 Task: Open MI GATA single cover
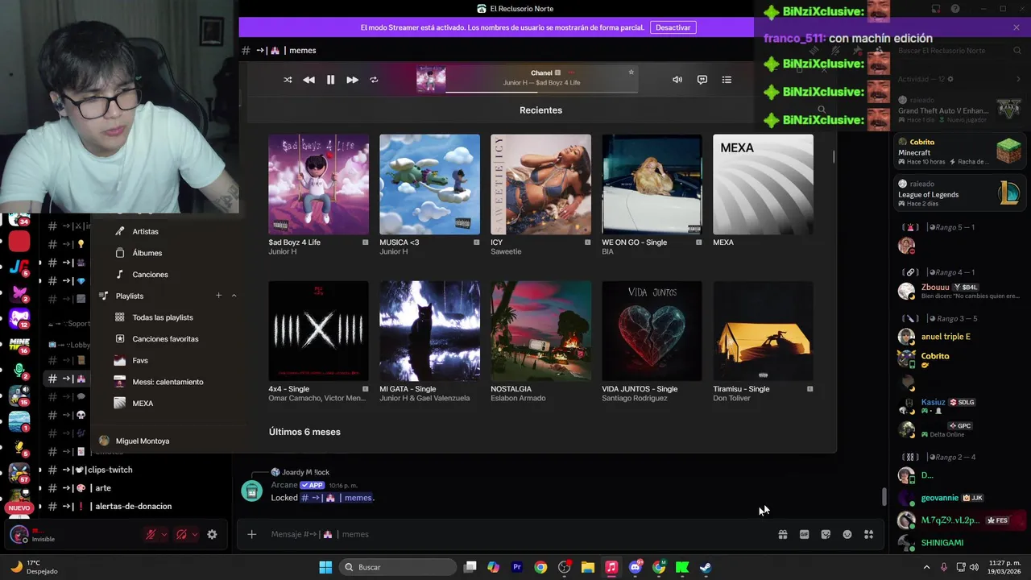[x=429, y=331]
